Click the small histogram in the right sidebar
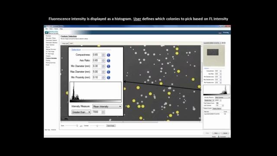This screenshot has height=156, width=277. pyautogui.click(x=216, y=90)
